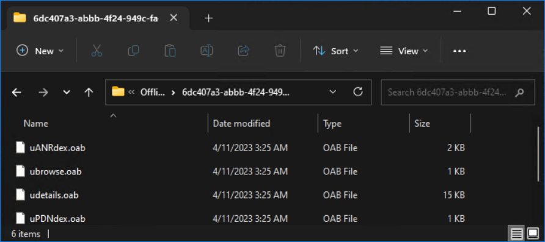Screen dimensions: 545x242
Task: Go up one folder level arrow
Action: 89,92
